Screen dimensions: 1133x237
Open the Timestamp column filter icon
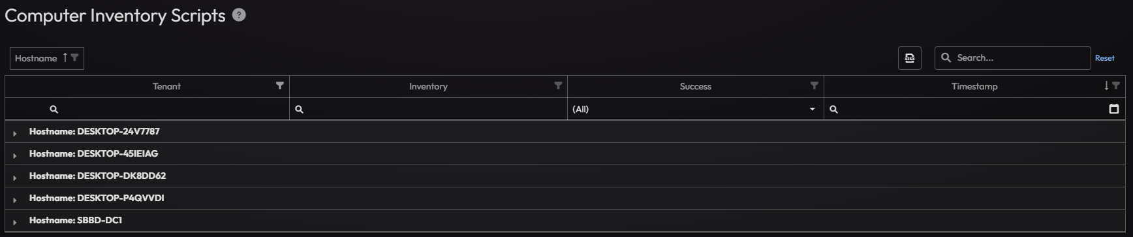tap(1116, 86)
